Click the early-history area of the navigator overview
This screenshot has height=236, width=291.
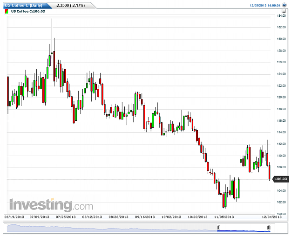click(111, 228)
